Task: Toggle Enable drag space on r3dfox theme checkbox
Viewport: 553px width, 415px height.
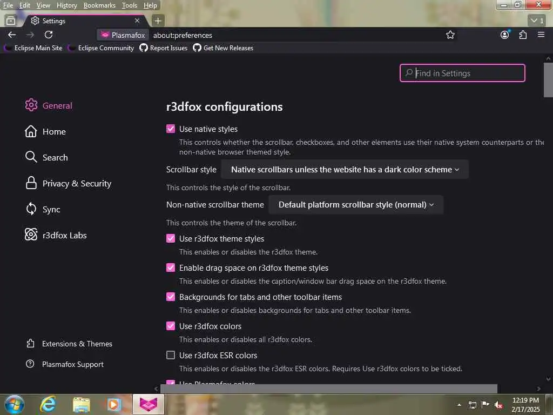Action: tap(171, 267)
